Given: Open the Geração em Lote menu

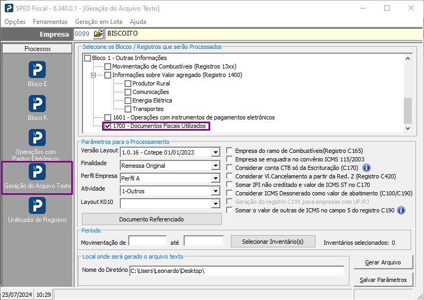Looking at the screenshot, I should [x=99, y=22].
